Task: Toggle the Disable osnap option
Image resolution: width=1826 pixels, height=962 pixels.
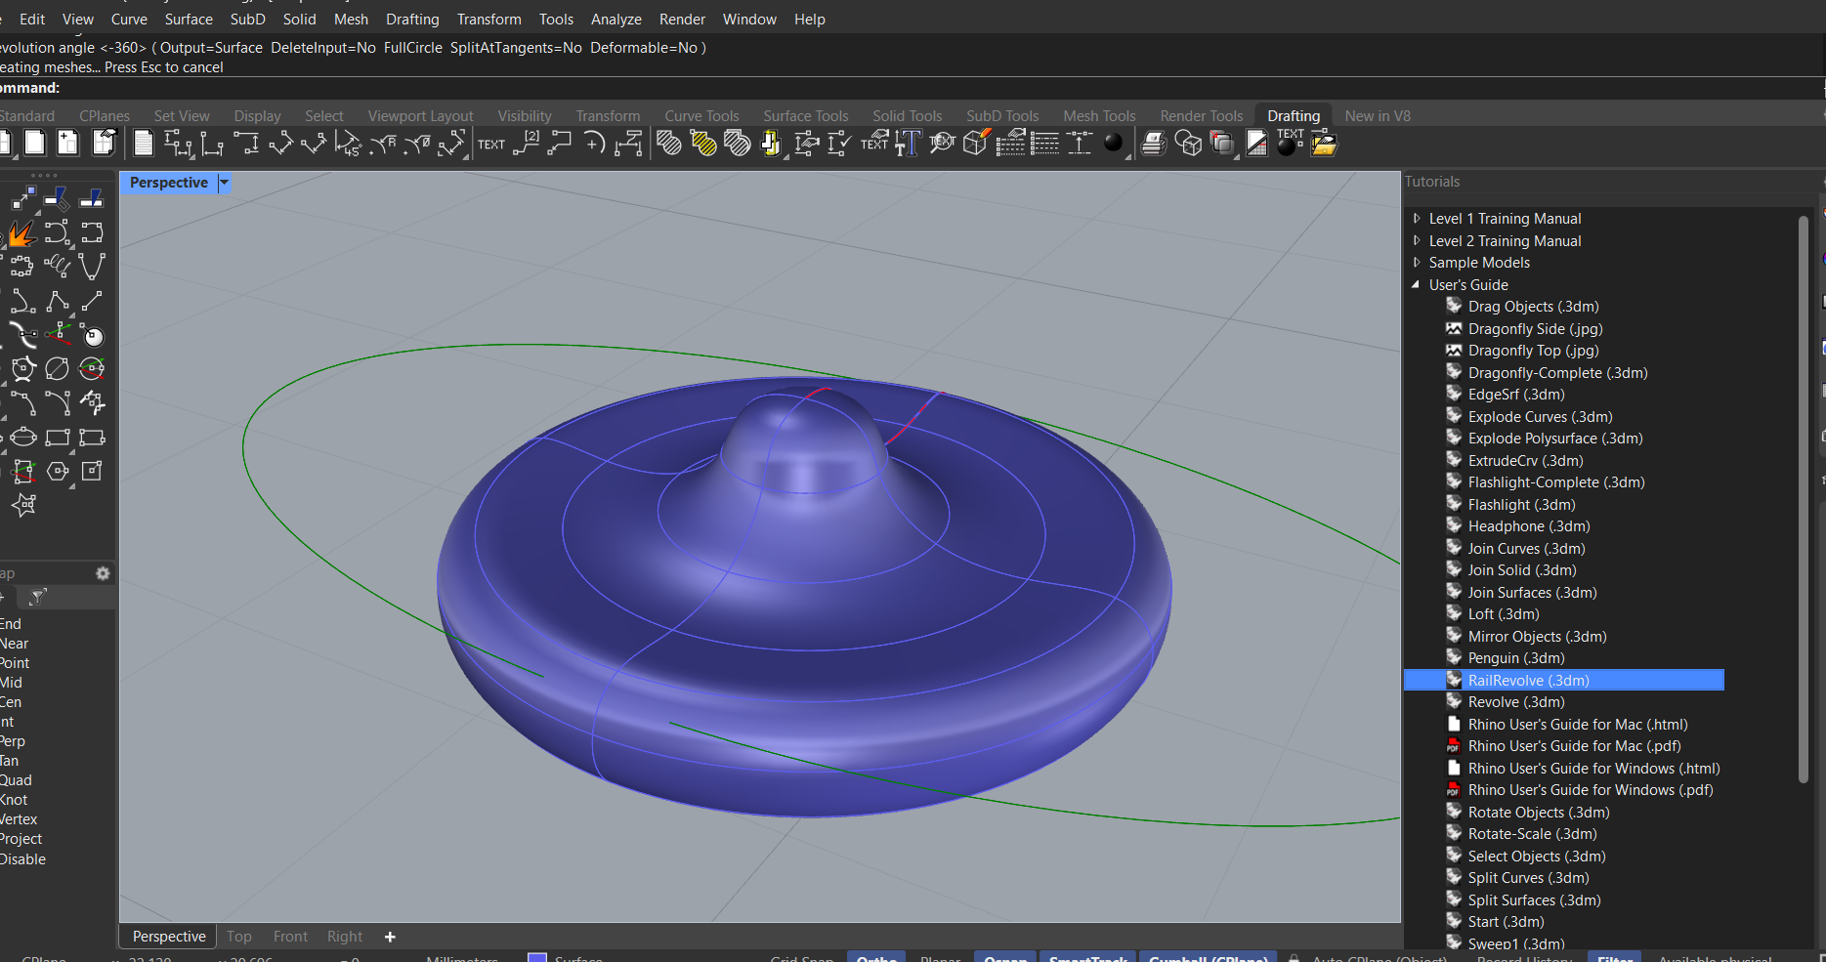Action: click(23, 859)
